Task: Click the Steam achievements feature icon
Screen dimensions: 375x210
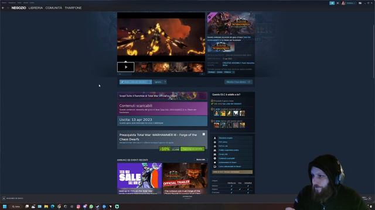Action: 215,162
